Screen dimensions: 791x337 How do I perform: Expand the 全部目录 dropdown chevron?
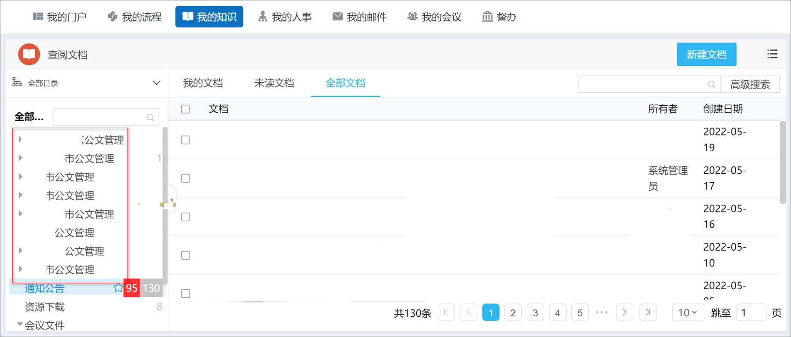coord(156,83)
